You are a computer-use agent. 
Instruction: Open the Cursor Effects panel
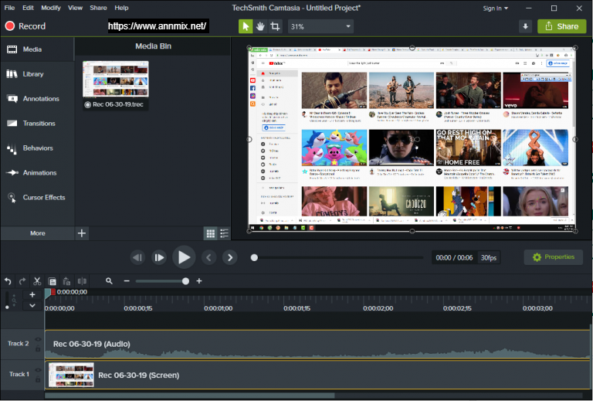pyautogui.click(x=37, y=197)
